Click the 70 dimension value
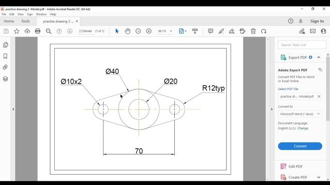The height and width of the screenshot is (185, 330). click(139, 151)
